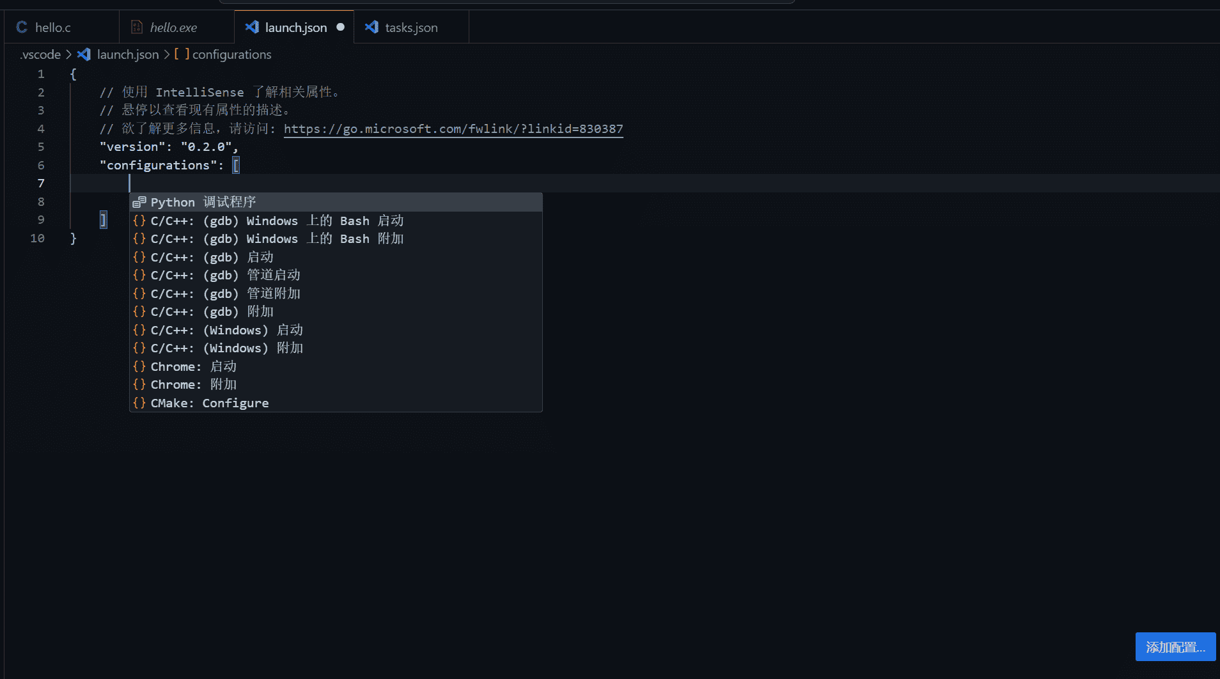Image resolution: width=1220 pixels, height=679 pixels.
Task: Click the VS Code icon on tasks.json tab
Action: (x=371, y=27)
